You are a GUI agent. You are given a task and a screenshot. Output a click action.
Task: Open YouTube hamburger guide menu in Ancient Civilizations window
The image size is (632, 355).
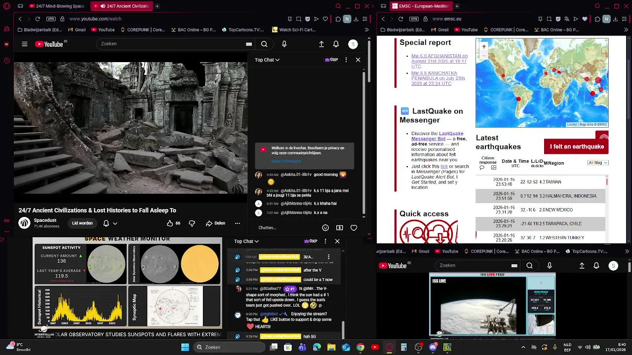click(x=24, y=44)
